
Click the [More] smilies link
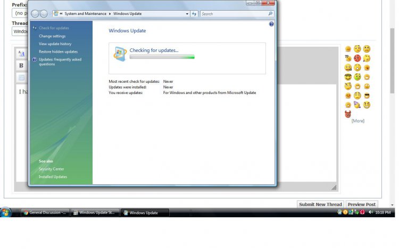pos(358,121)
